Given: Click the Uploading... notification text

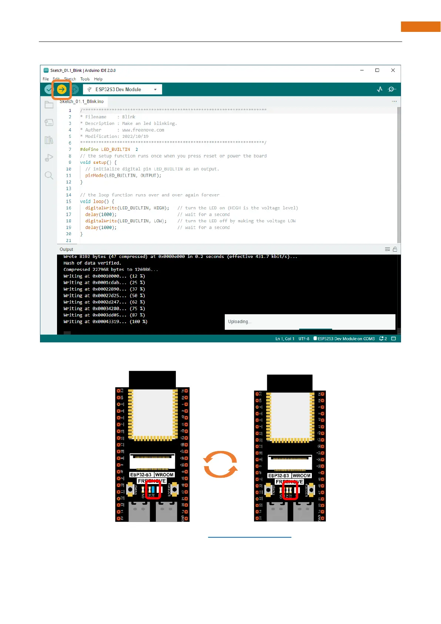Looking at the screenshot, I should tap(240, 322).
